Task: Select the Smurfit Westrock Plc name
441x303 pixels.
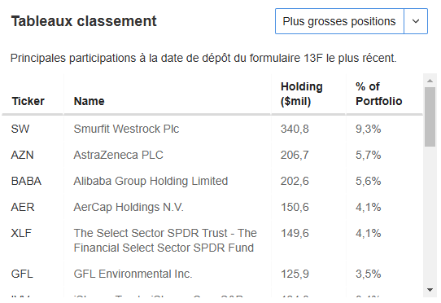Action: pos(126,129)
